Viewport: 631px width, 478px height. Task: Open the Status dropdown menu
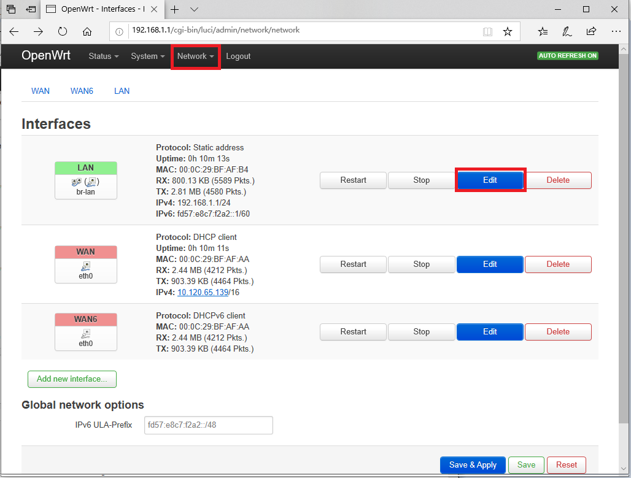pyautogui.click(x=103, y=56)
